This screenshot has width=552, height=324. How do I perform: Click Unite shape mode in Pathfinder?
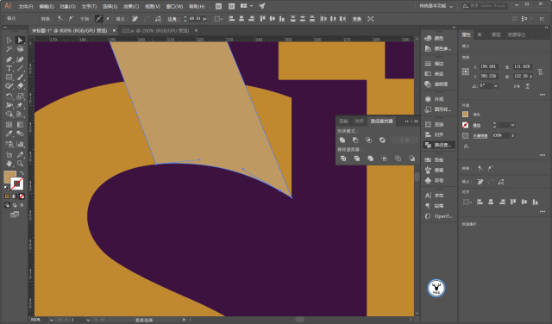click(342, 140)
